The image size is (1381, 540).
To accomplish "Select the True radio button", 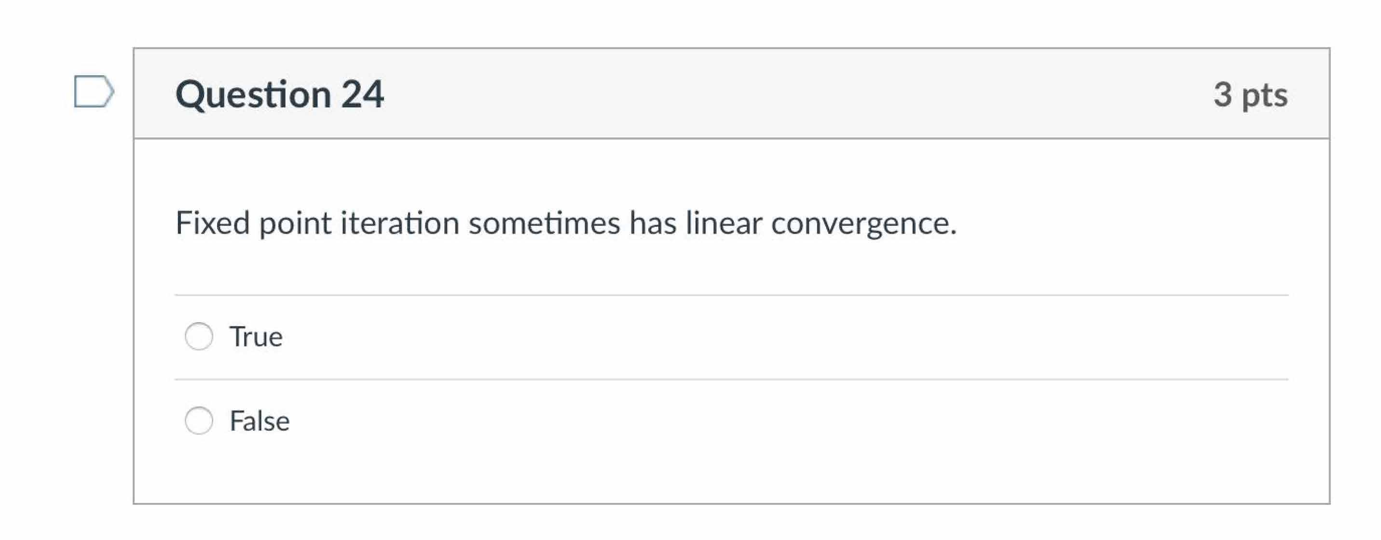I will point(199,337).
